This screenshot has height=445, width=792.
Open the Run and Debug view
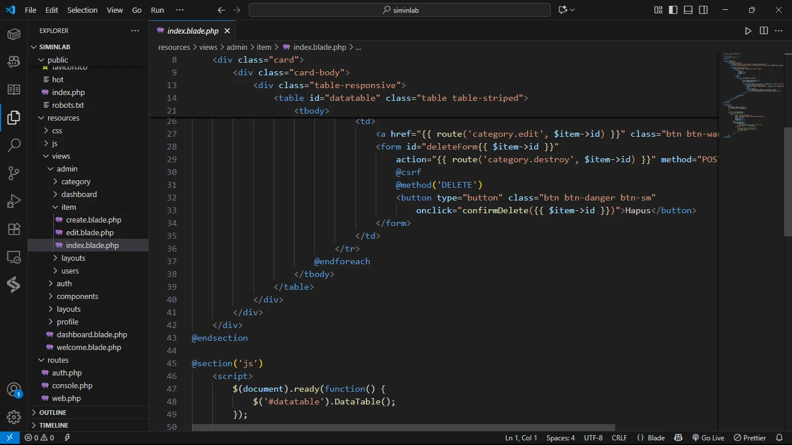pos(14,201)
